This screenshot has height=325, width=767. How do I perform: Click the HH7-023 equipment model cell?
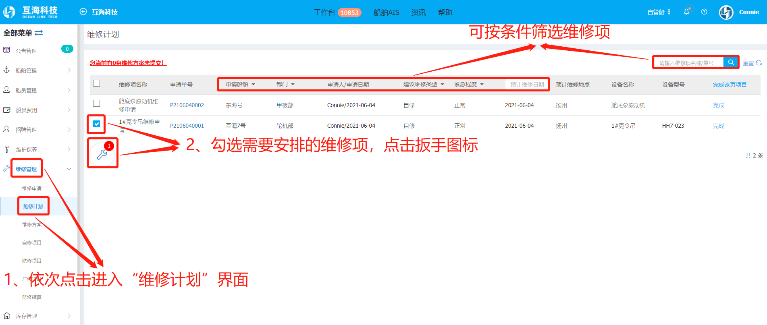tap(673, 126)
